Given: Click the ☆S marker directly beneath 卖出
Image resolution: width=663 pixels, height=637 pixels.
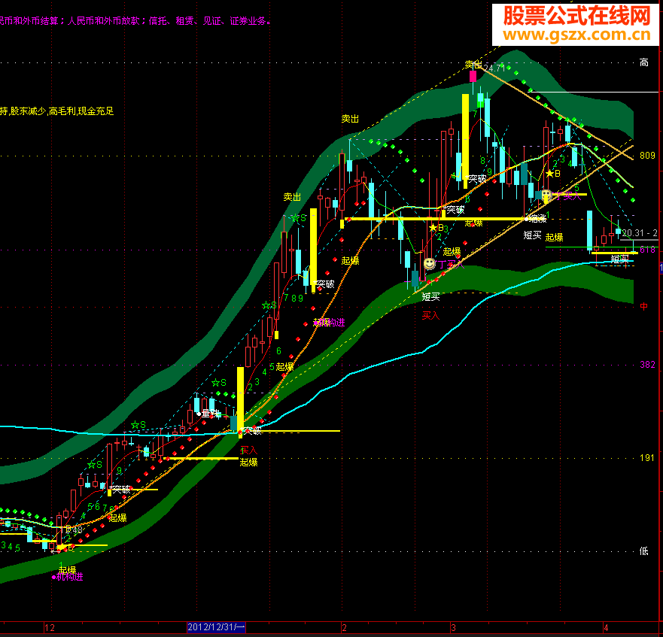Looking at the screenshot, I should [299, 218].
